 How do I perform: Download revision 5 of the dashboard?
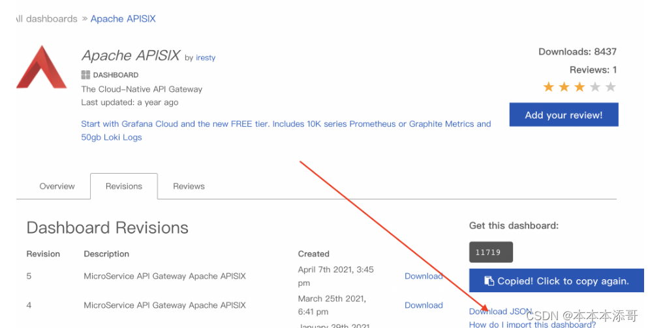(x=424, y=276)
